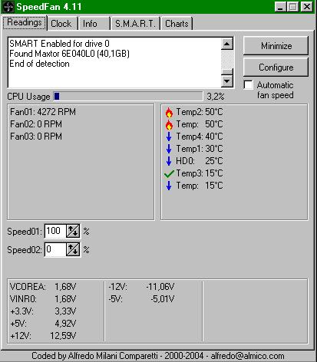Click inside the Speed01 percentage field
The height and width of the screenshot is (362, 317).
coord(55,231)
